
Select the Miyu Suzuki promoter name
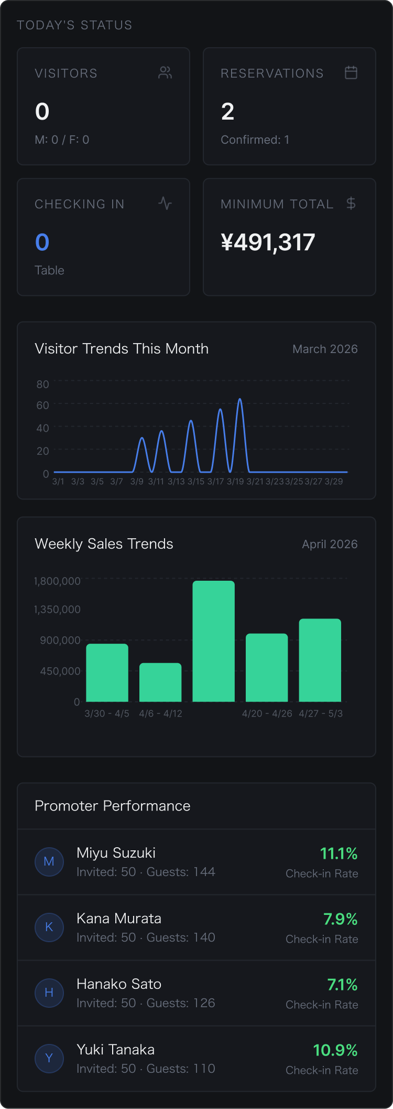tap(116, 853)
